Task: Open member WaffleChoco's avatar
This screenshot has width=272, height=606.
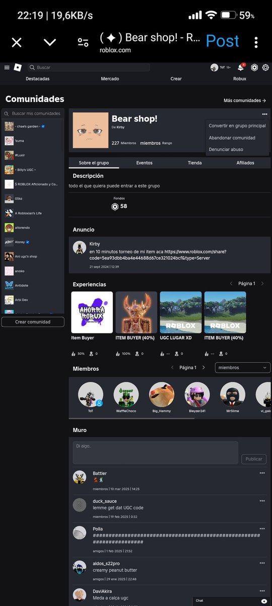Action: [x=126, y=395]
